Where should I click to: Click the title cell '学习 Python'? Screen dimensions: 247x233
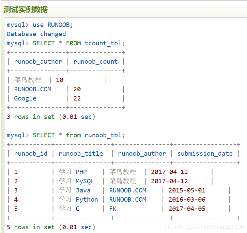pyautogui.click(x=78, y=200)
